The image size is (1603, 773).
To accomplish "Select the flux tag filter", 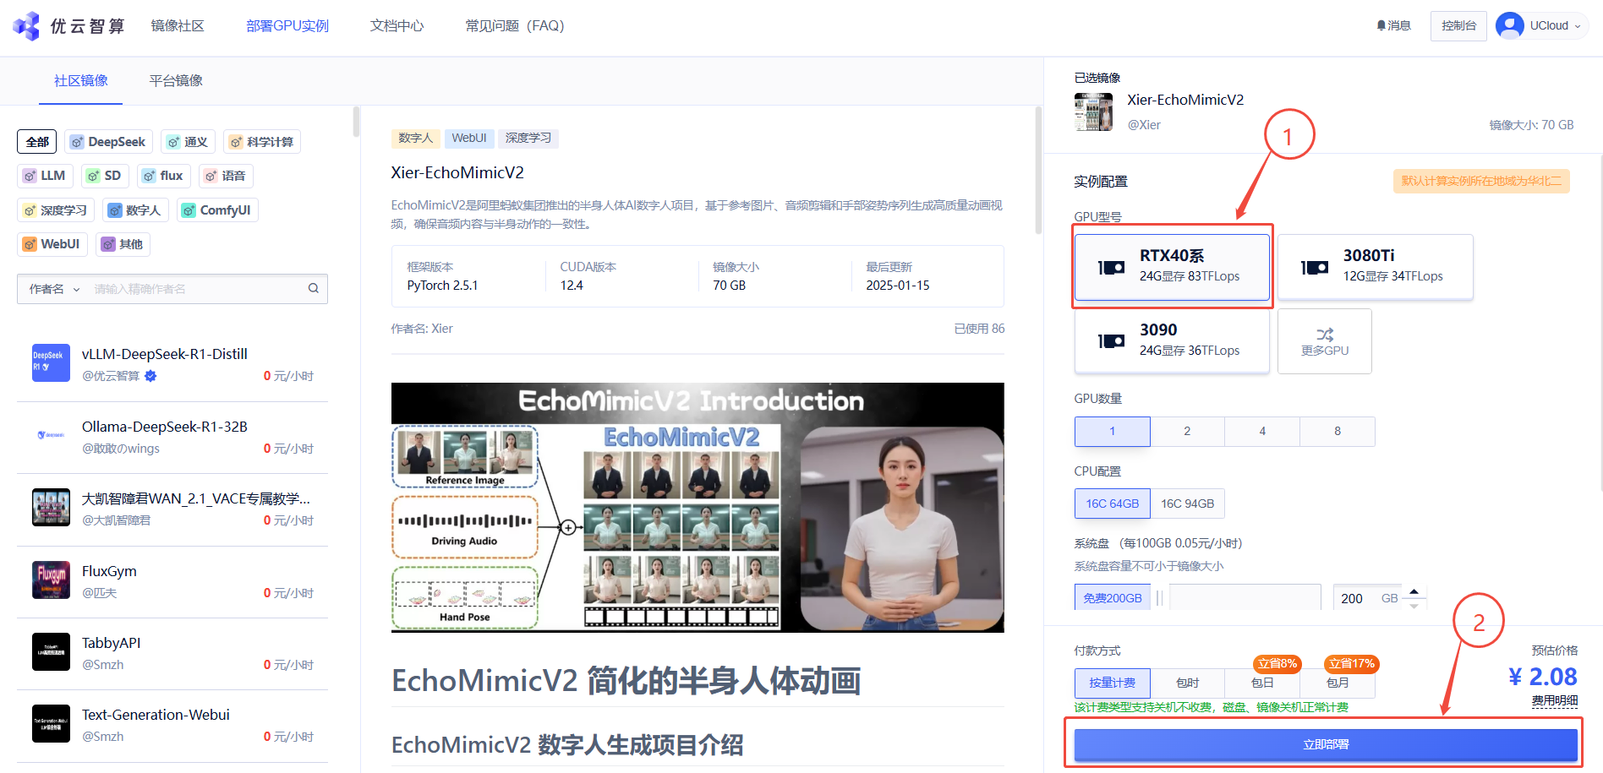I will [164, 176].
